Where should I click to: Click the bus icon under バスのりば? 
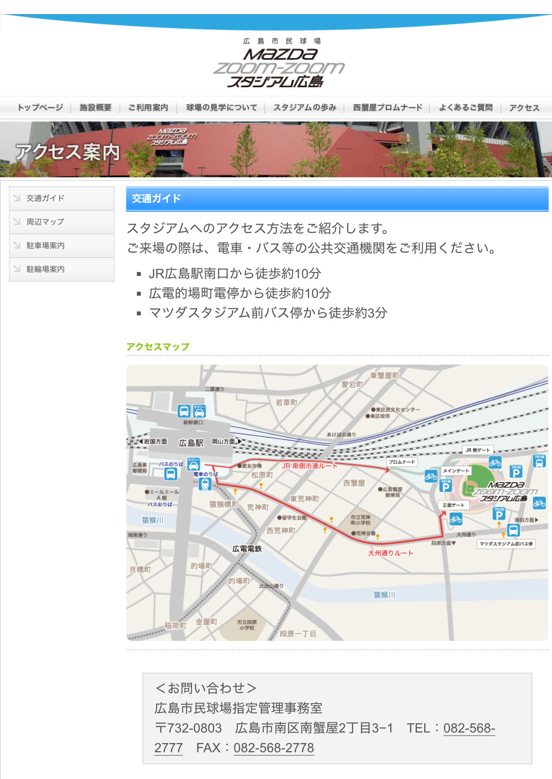point(171,473)
